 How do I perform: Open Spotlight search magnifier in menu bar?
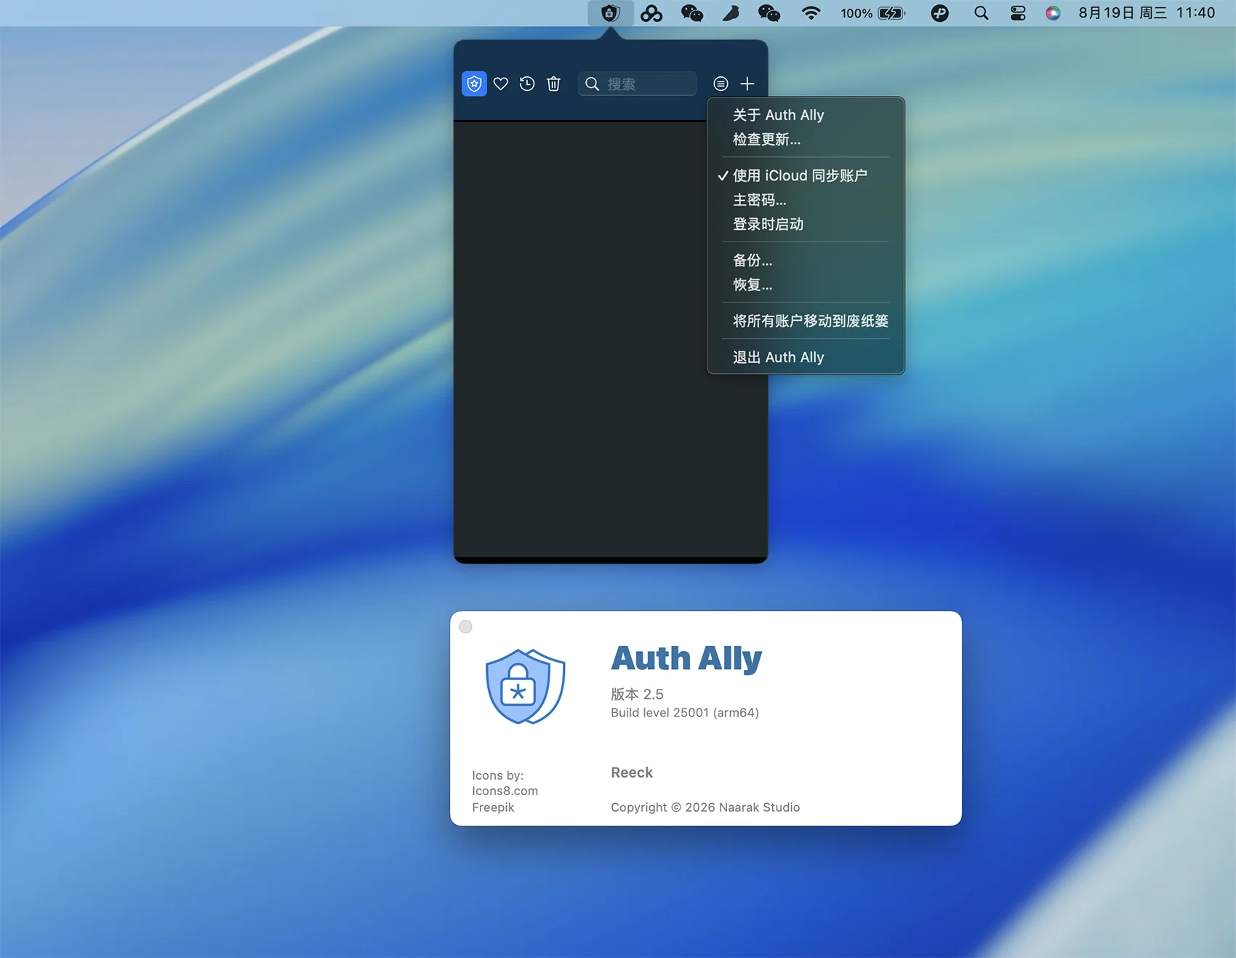981,13
